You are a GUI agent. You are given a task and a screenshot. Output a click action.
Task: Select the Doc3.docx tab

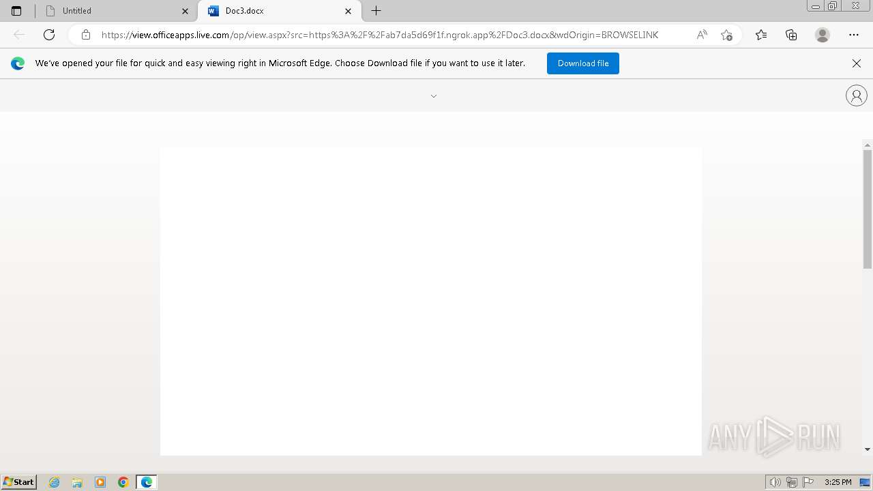280,11
